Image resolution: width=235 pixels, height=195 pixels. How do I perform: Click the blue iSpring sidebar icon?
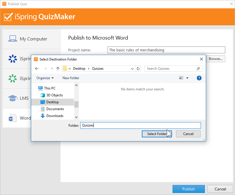click(x=13, y=58)
